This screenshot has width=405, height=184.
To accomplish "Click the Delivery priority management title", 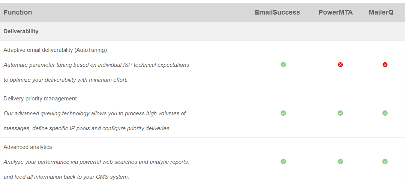I will pyautogui.click(x=40, y=99).
